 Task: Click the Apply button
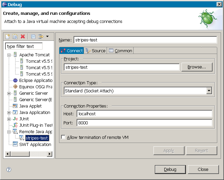point(169,151)
